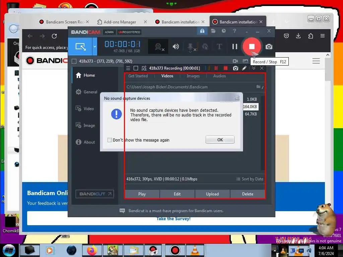Pause via the red pause icon on recording bar
343x257 pixels.
[216, 68]
